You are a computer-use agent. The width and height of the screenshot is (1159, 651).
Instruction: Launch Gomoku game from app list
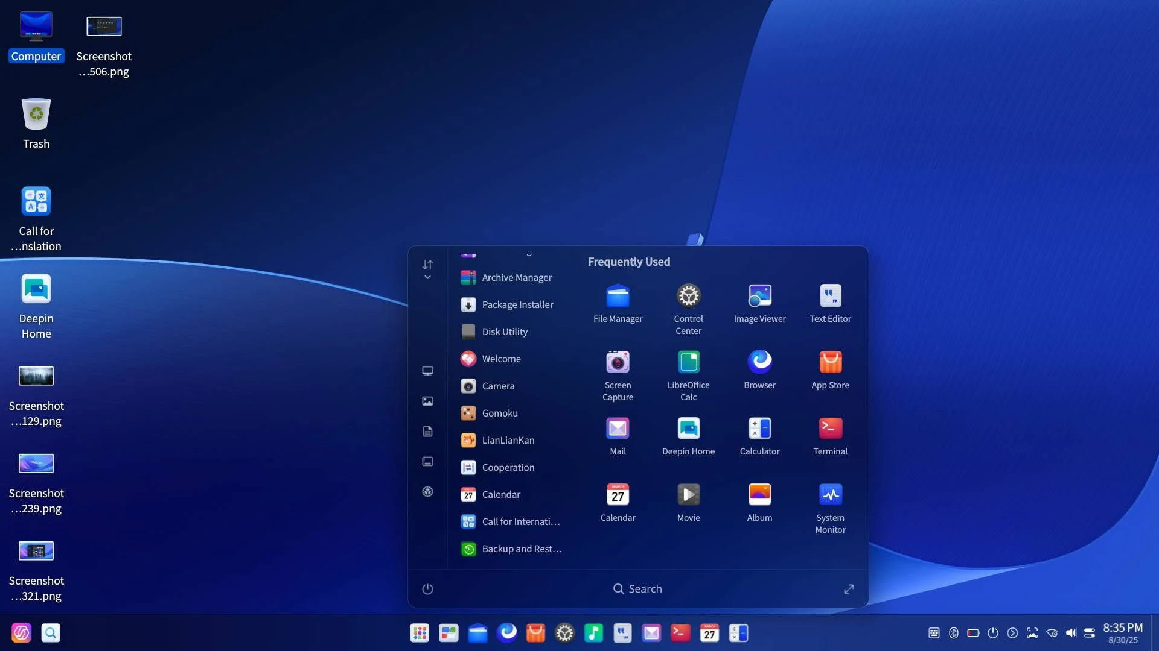(x=511, y=413)
